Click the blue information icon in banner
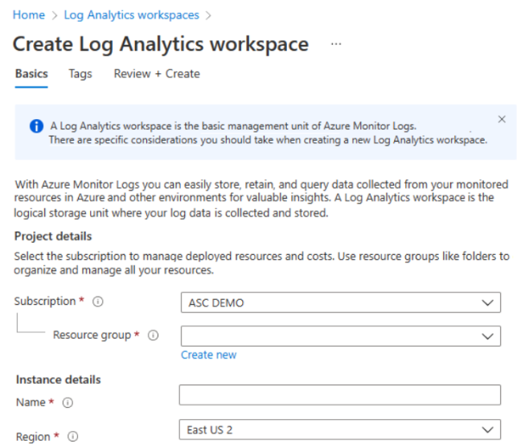 (x=36, y=126)
